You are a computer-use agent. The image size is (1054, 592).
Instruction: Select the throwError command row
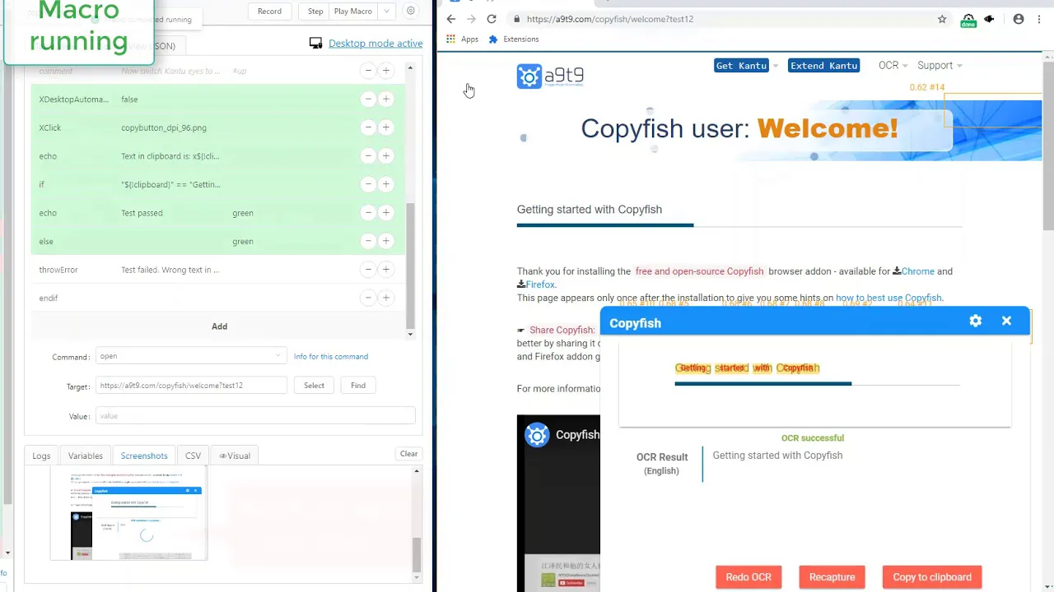pyautogui.click(x=219, y=270)
